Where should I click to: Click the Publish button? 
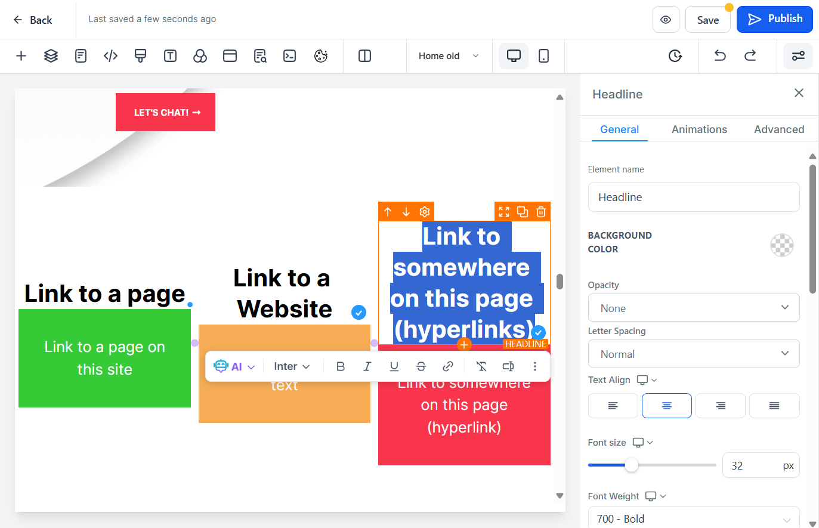point(775,19)
